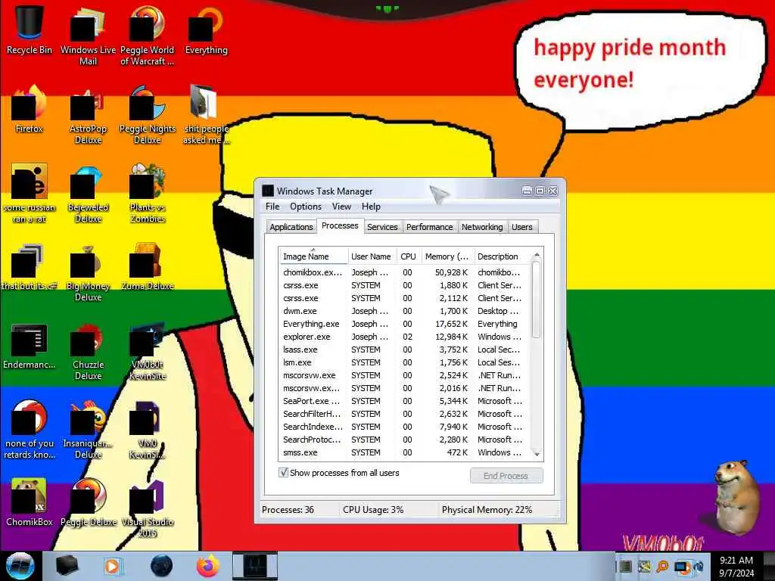Screen dimensions: 775x581
Task: Open Windows Live Mail desktop icon
Action: click(88, 35)
